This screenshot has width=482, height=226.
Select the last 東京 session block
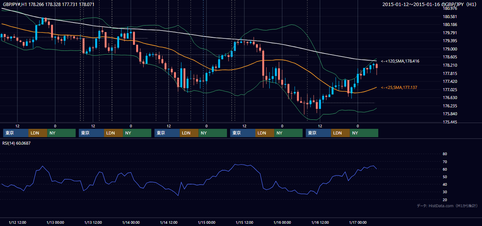tap(319, 133)
